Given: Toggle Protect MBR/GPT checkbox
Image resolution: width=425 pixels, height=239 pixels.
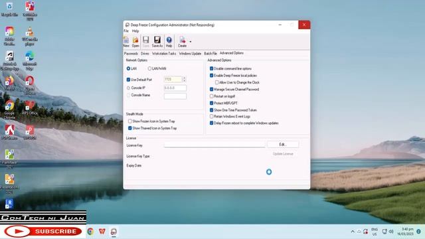Looking at the screenshot, I should point(211,103).
